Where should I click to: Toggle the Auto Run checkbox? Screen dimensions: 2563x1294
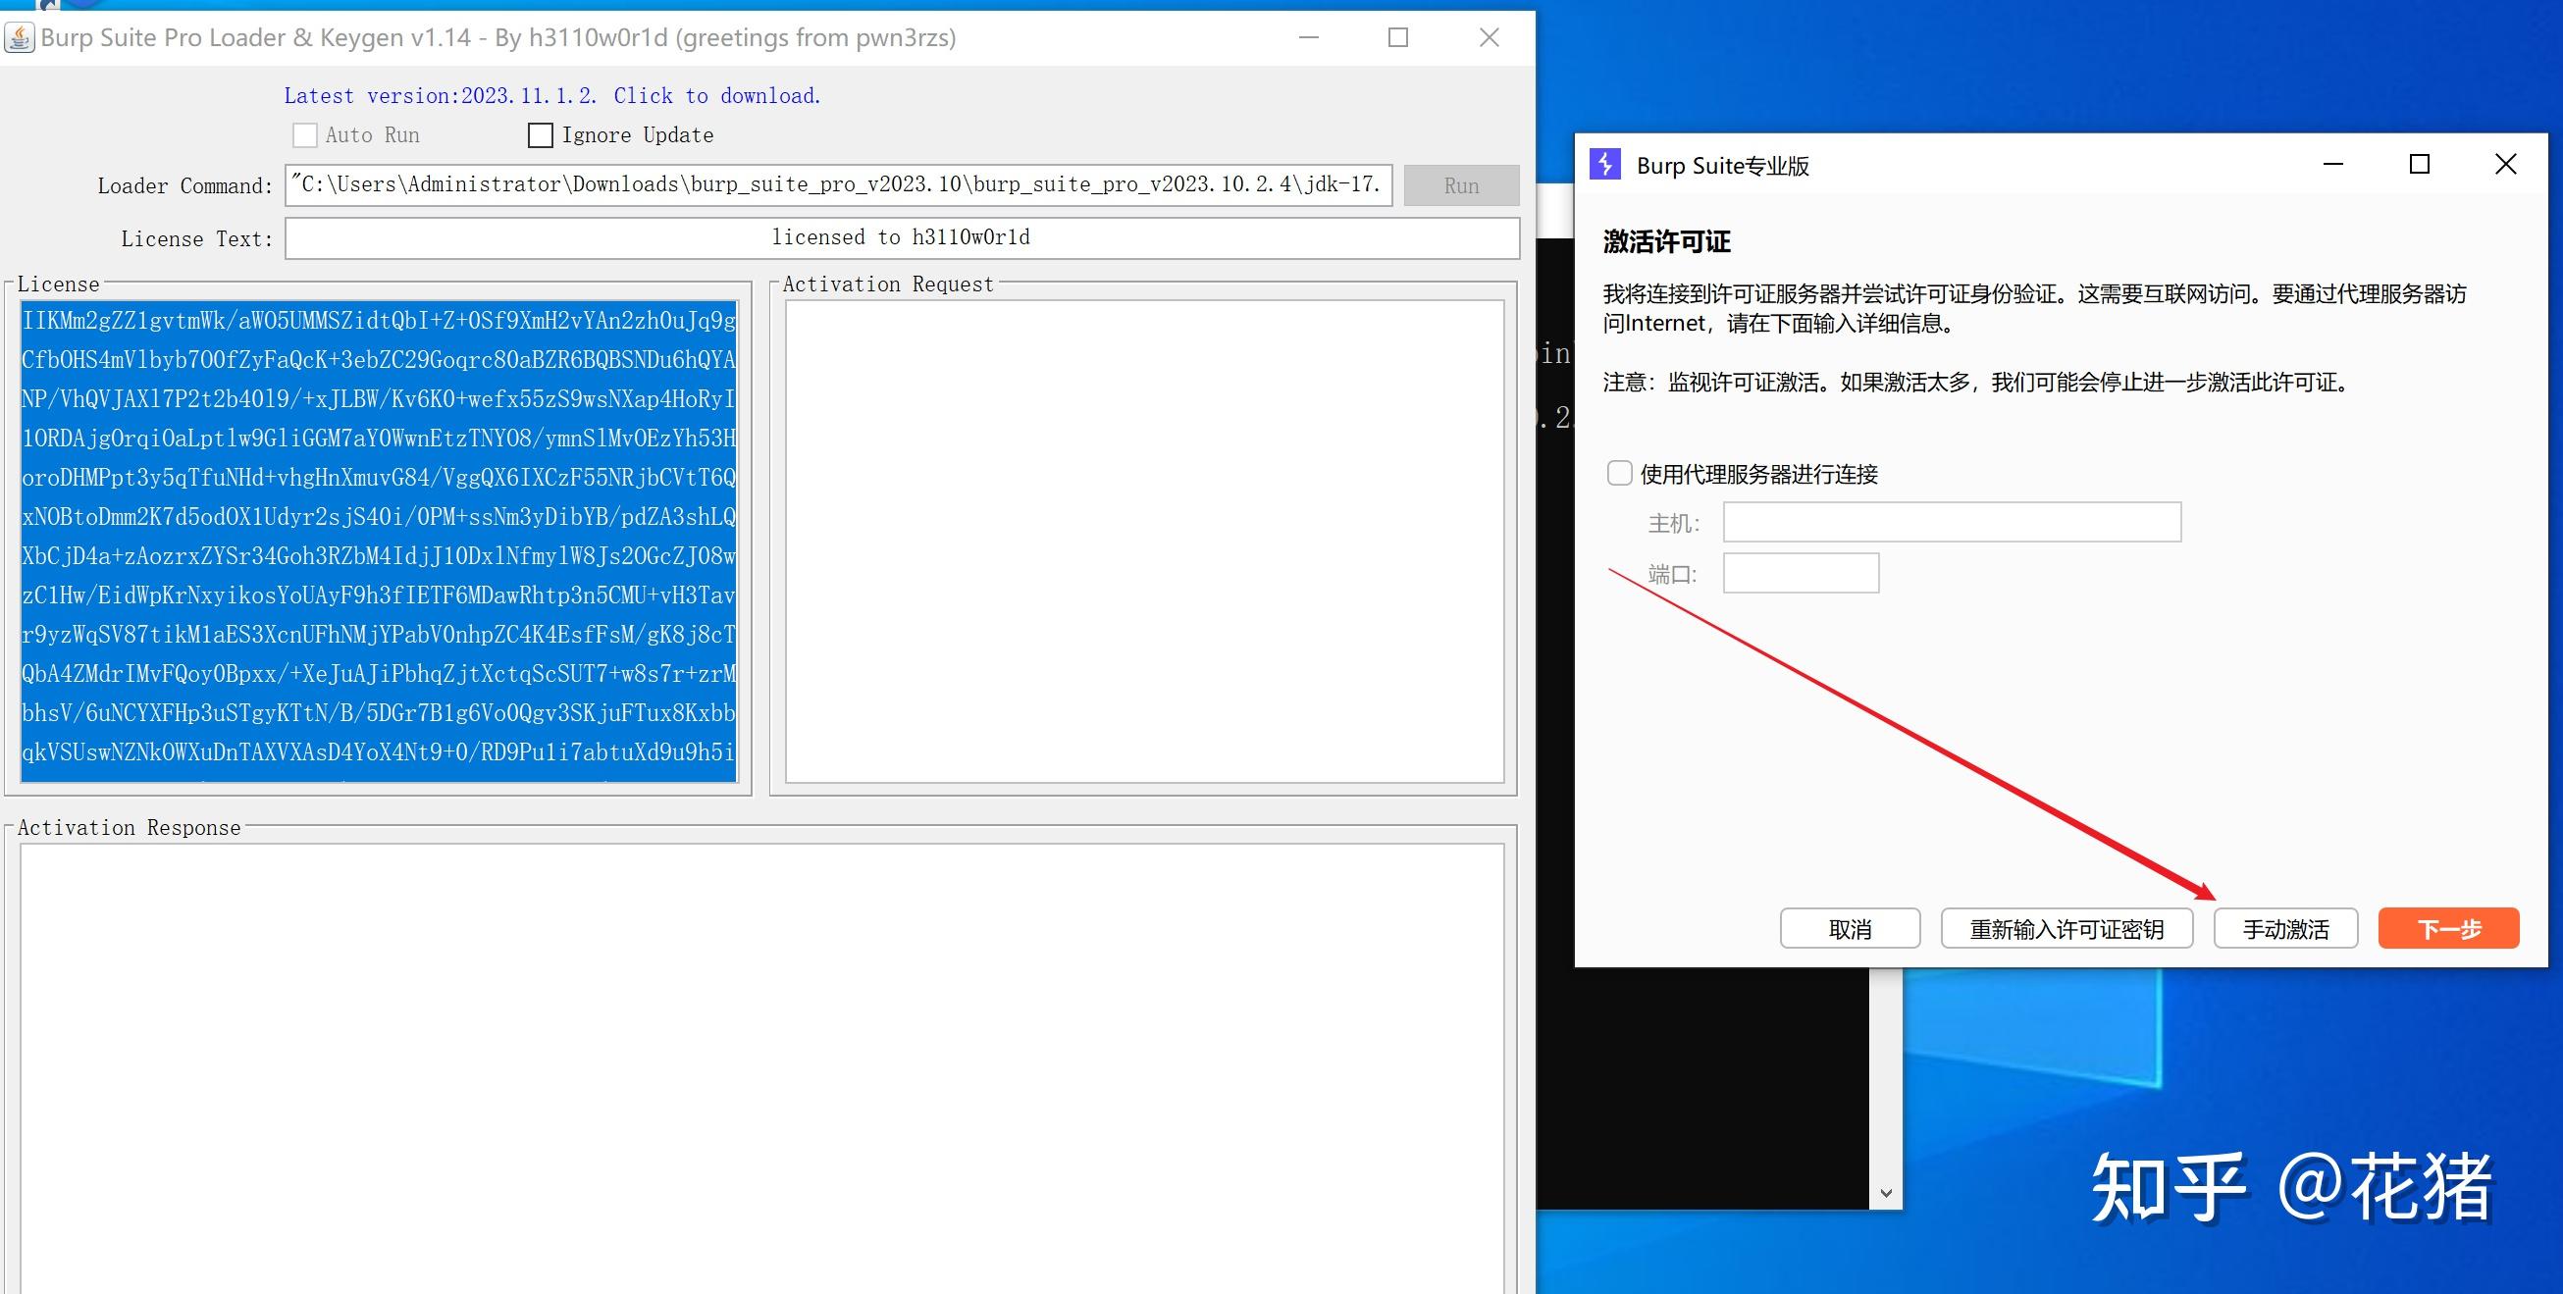tap(305, 135)
